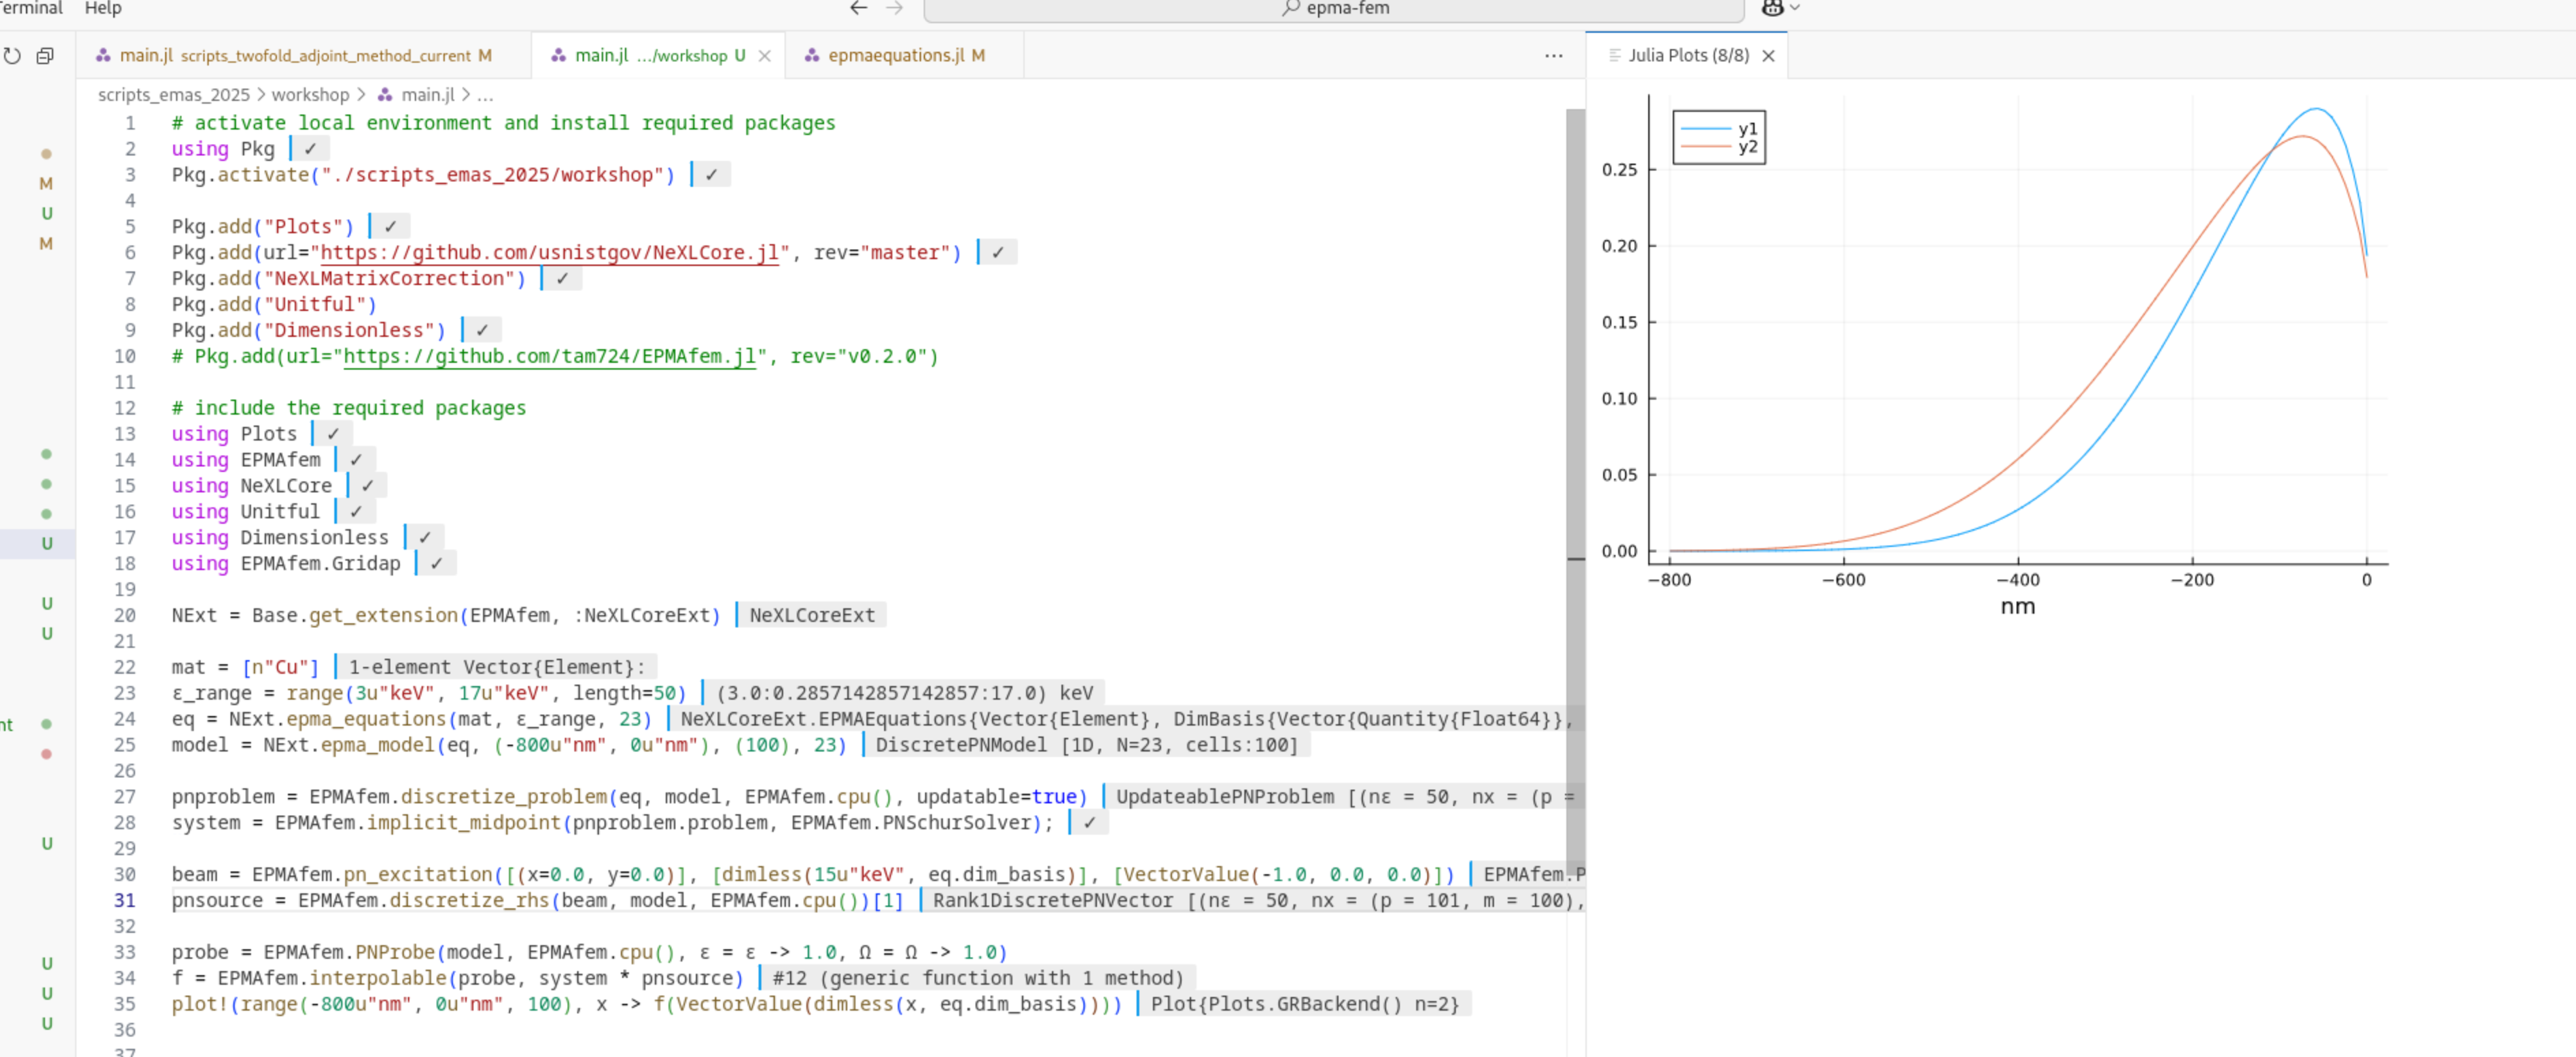Click the epma-fem command center search box
The image size is (2576, 1057).
(1334, 9)
